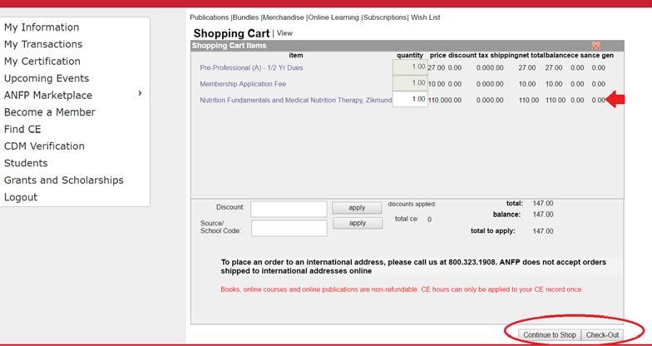
Task: Apply the Source/School Code
Action: tap(358, 223)
